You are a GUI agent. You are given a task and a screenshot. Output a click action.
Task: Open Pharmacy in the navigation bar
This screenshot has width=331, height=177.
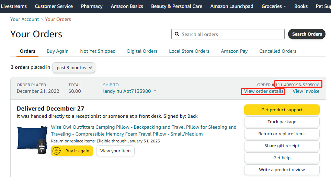[x=92, y=6]
